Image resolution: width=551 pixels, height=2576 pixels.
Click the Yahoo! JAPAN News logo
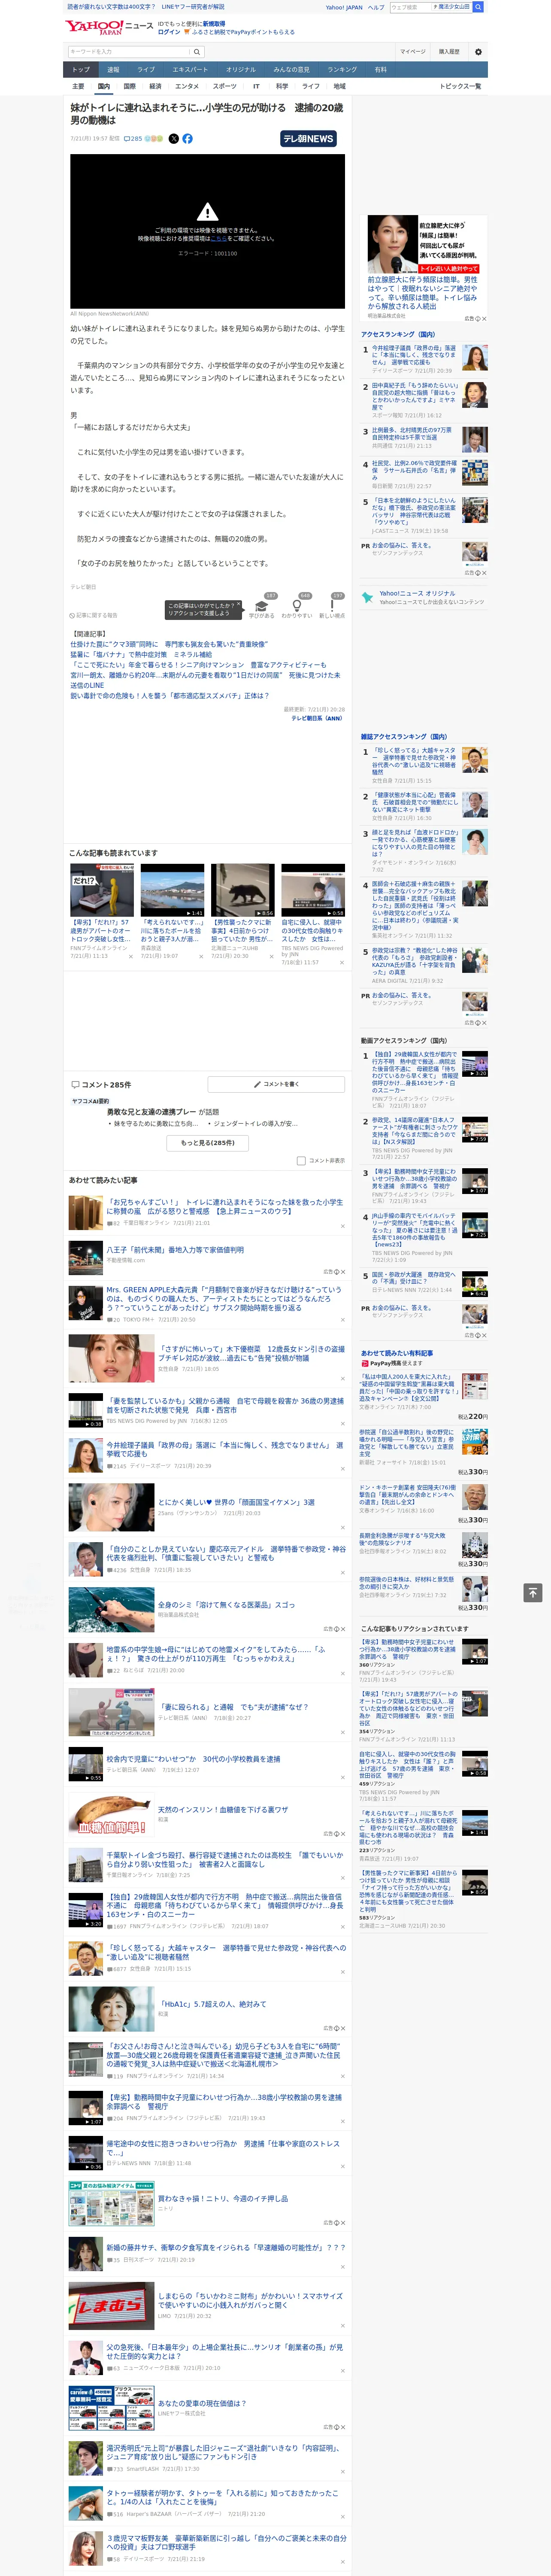tap(109, 27)
